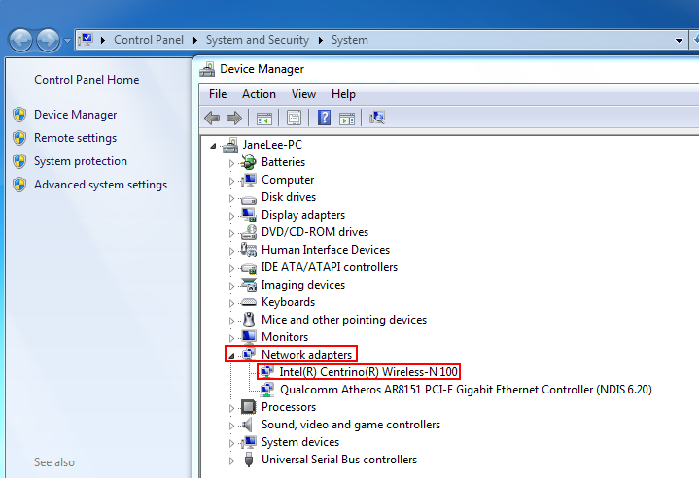
Task: Collapse the Network adapters node arrow
Action: click(231, 356)
